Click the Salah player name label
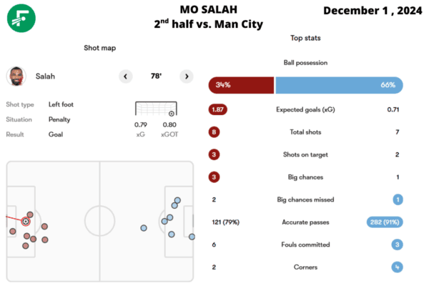Screen dimensions: 429x286 click(x=45, y=77)
